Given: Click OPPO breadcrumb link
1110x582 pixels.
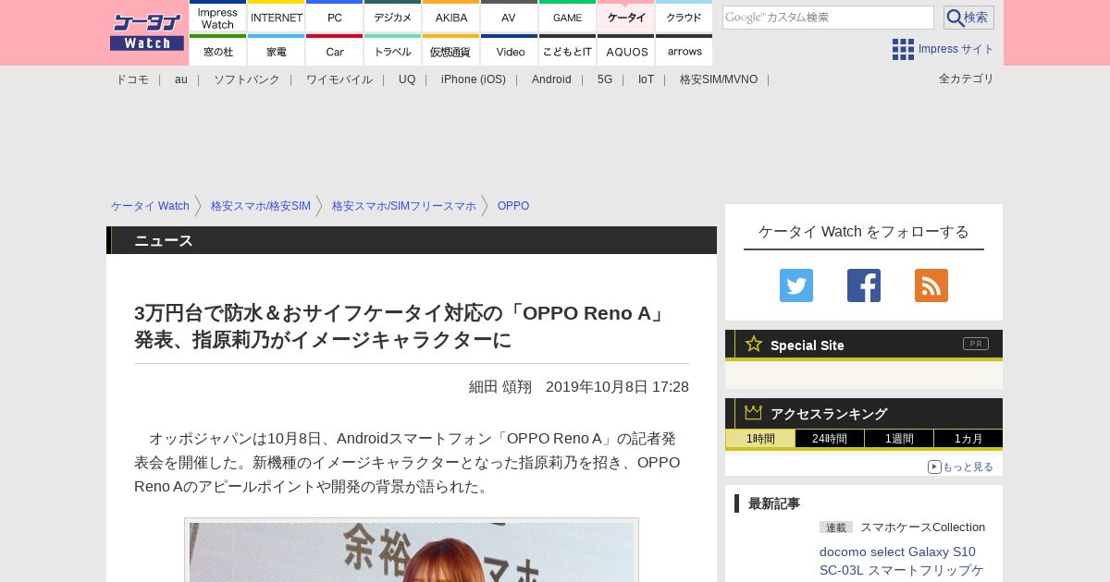Looking at the screenshot, I should pos(513,206).
